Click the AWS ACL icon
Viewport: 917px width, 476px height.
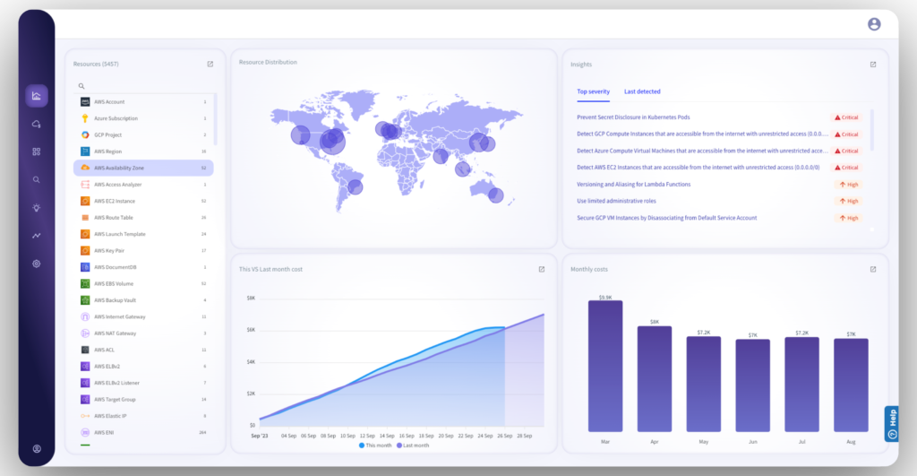tap(85, 350)
